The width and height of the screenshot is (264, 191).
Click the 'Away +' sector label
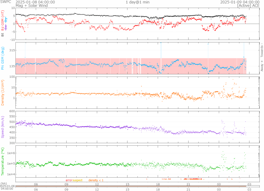point(262,66)
